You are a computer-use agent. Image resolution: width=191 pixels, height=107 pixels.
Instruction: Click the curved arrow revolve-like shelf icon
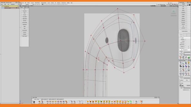[82, 102]
